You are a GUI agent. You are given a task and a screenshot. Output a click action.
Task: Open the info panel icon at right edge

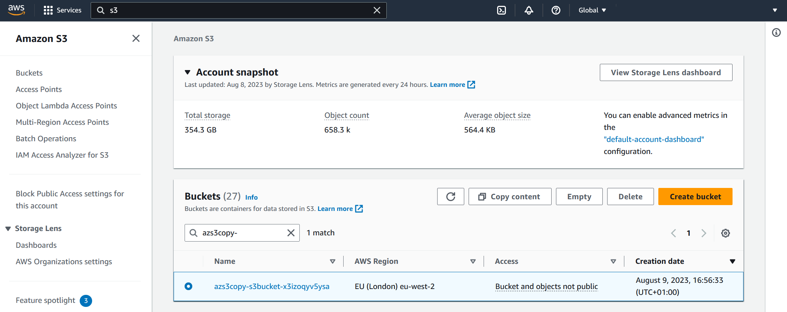click(x=776, y=32)
